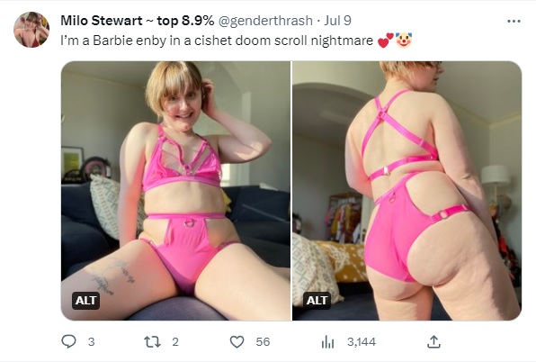Screen dimensions: 536x362
Task: Open the profile avatar picture
Action: click(31, 30)
